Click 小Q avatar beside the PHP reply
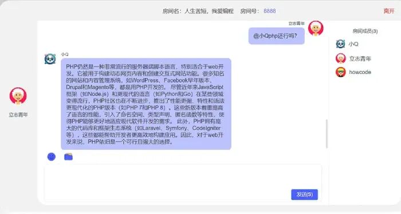Viewport: 401px width, 214px height. [x=50, y=59]
